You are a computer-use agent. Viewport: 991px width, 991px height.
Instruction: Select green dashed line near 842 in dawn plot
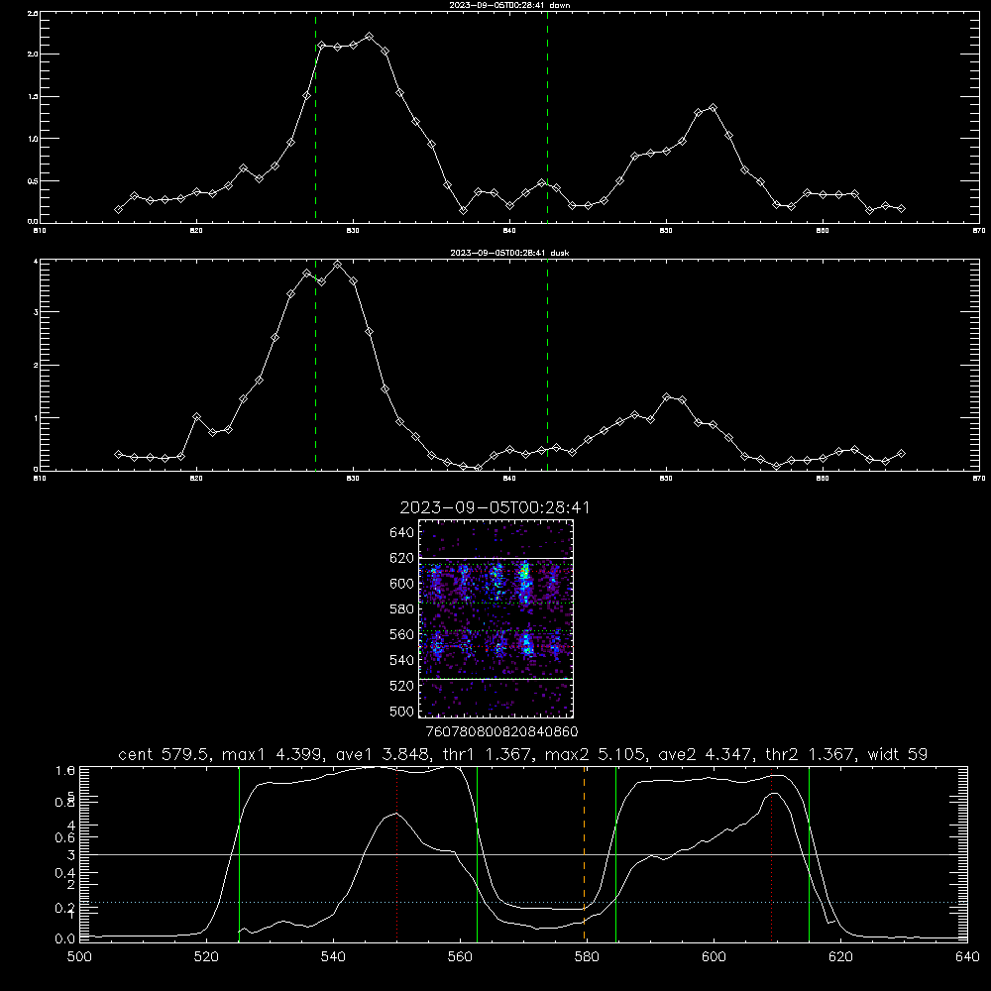(x=547, y=117)
